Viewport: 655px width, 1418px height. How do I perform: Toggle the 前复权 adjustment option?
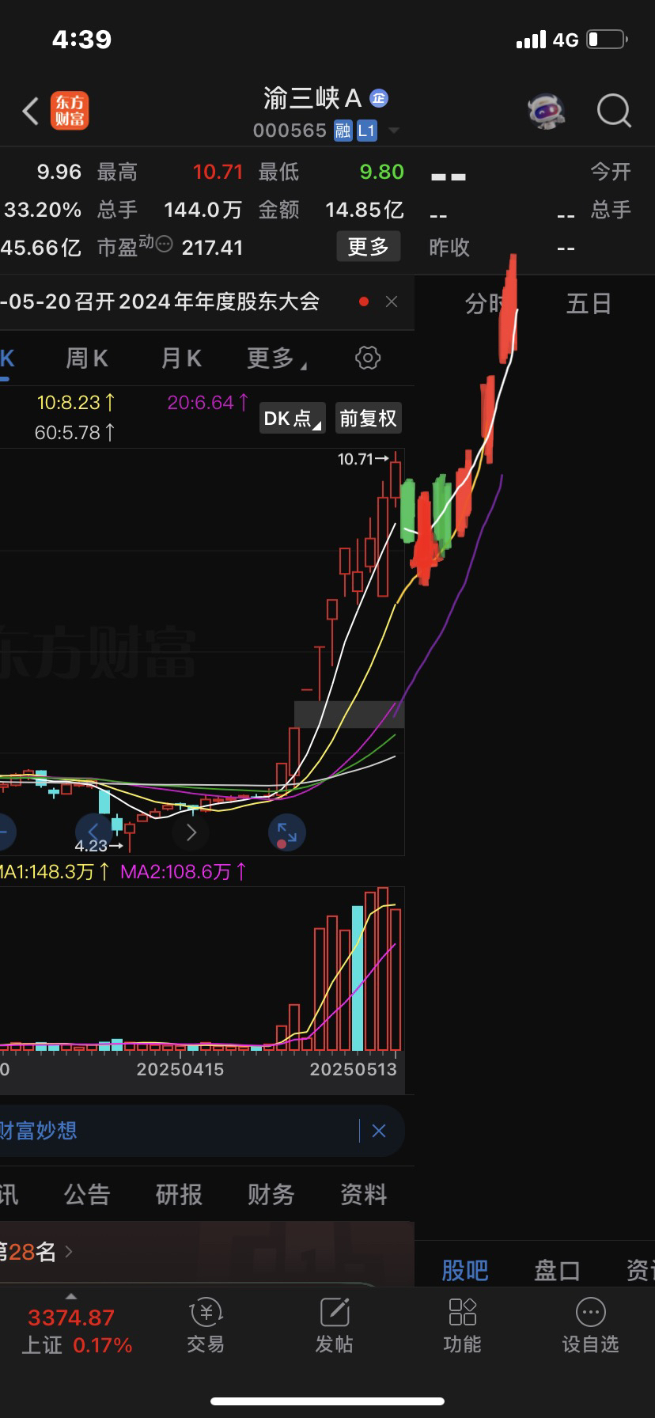click(368, 419)
